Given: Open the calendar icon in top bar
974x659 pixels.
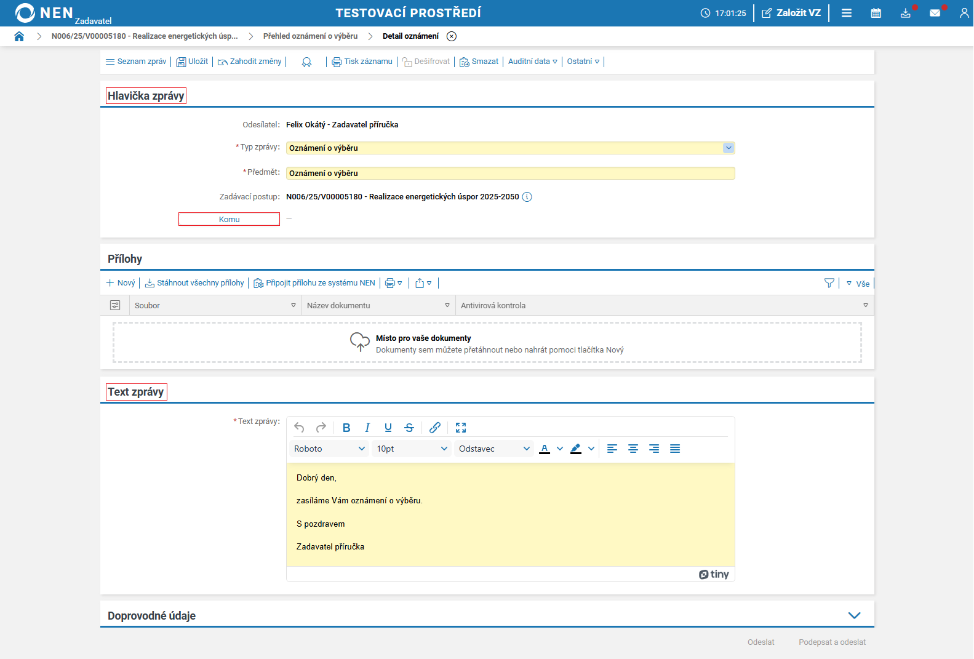Looking at the screenshot, I should [876, 13].
